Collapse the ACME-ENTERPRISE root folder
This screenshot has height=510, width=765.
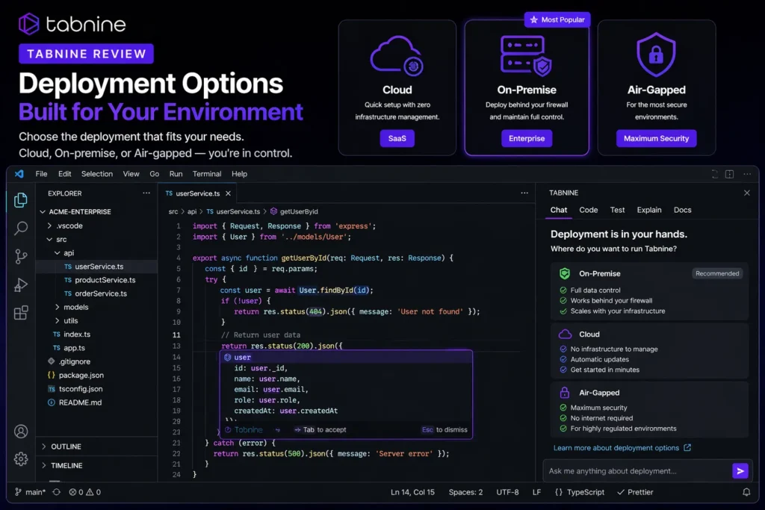[x=43, y=211]
